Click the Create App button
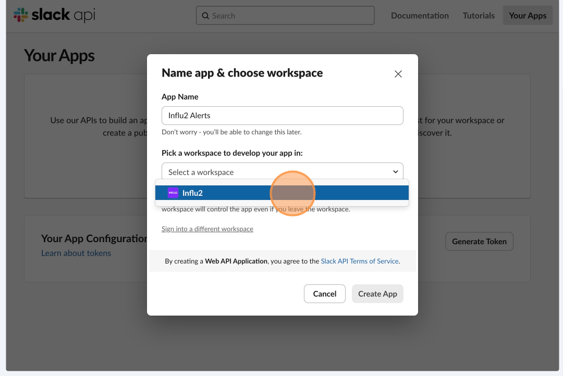Screen dimensions: 563x376 pos(377,294)
